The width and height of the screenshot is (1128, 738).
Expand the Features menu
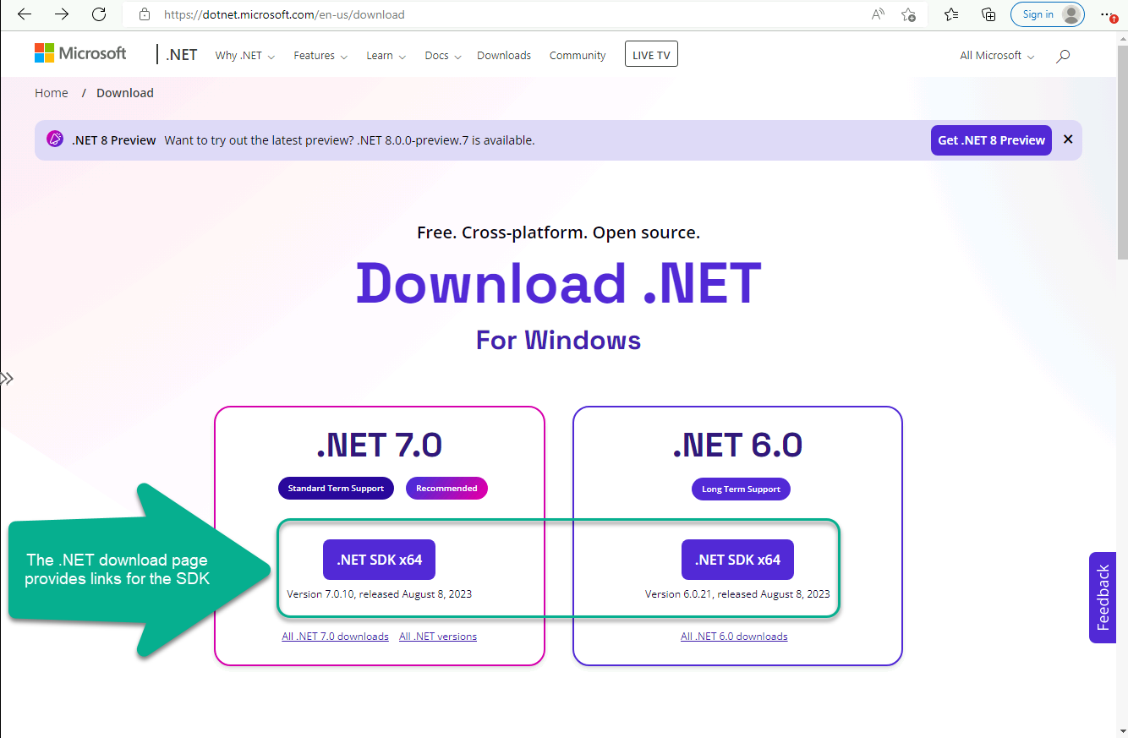[320, 56]
